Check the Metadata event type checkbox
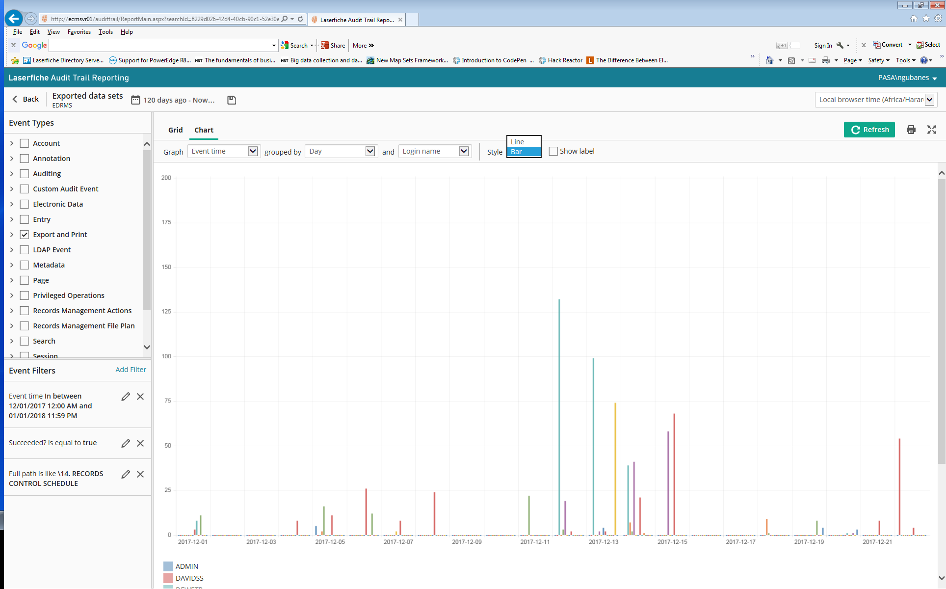Screen dimensions: 946x589 coord(25,265)
